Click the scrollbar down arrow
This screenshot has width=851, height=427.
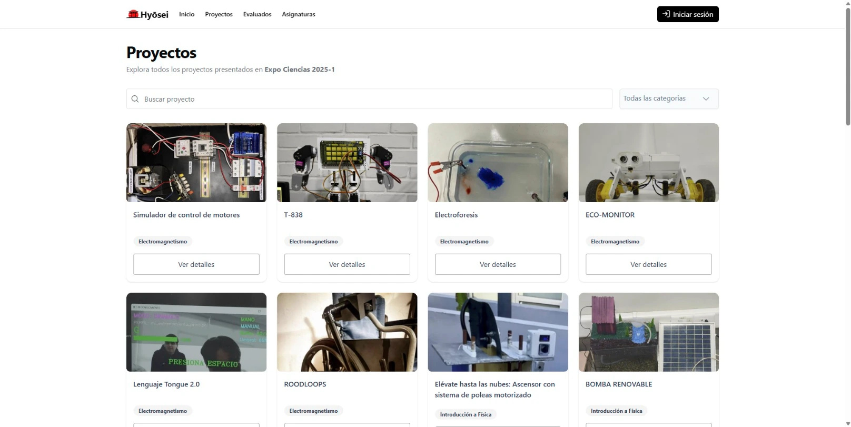click(848, 423)
